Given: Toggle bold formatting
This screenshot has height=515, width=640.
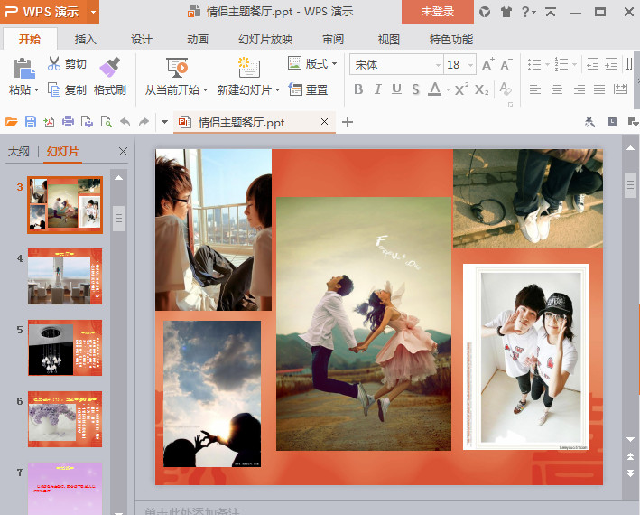Looking at the screenshot, I should click(x=358, y=89).
